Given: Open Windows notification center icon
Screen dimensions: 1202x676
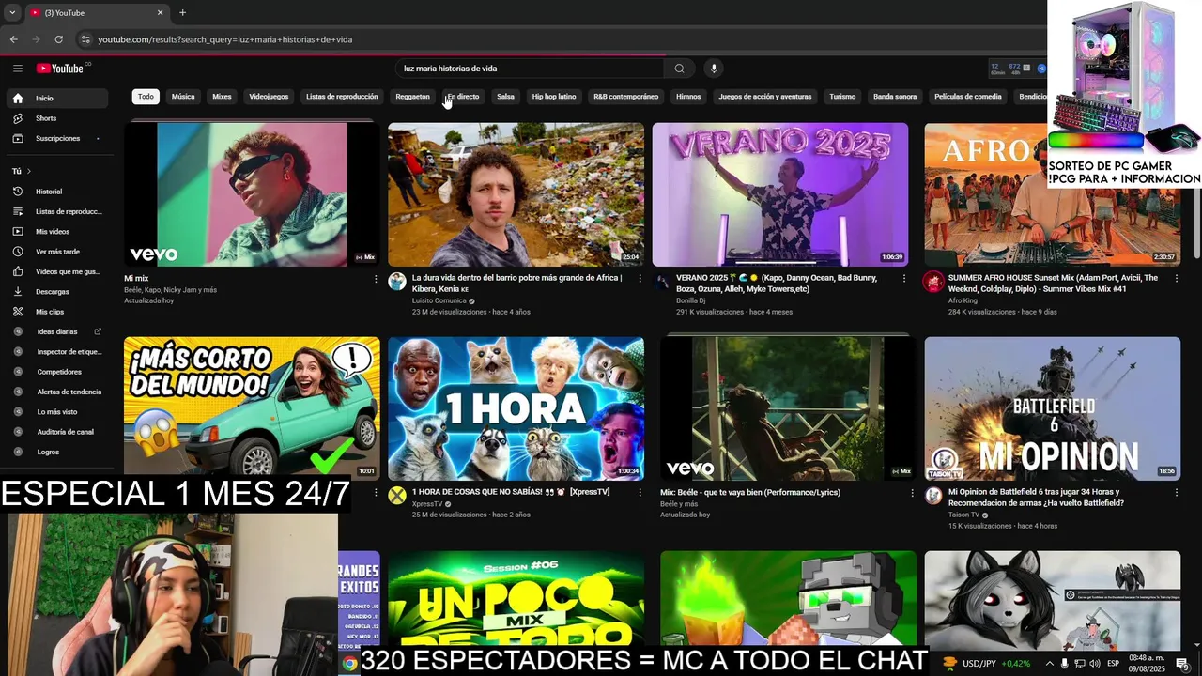Looking at the screenshot, I should [1182, 664].
